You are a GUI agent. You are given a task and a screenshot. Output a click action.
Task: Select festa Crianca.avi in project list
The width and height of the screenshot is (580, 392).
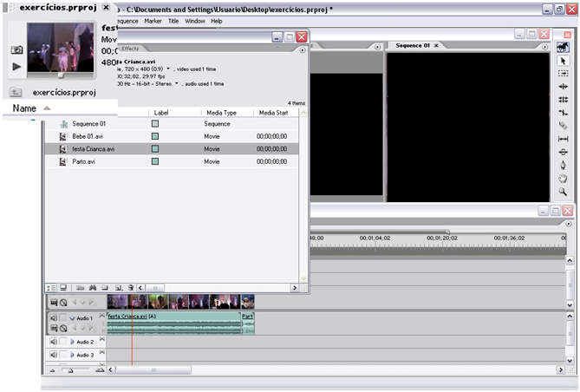point(93,148)
